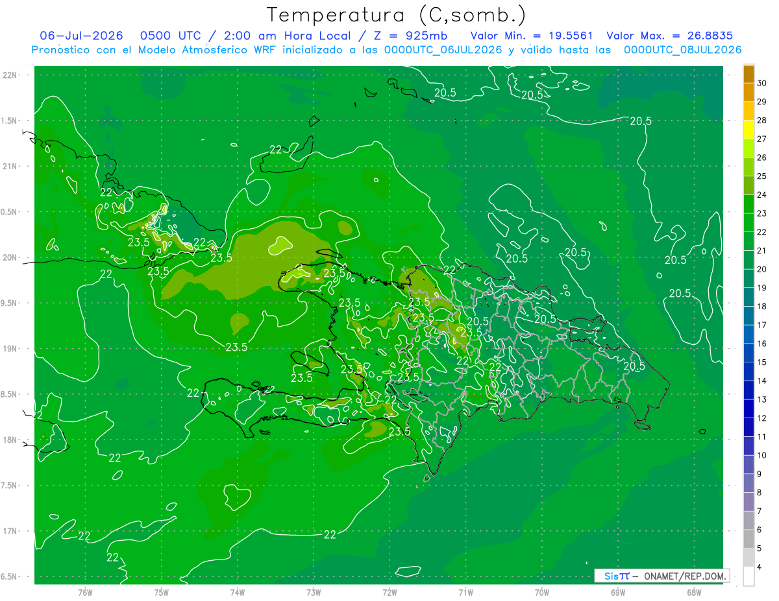Click the color scale label "18"
This screenshot has width=779, height=601.
(762, 307)
